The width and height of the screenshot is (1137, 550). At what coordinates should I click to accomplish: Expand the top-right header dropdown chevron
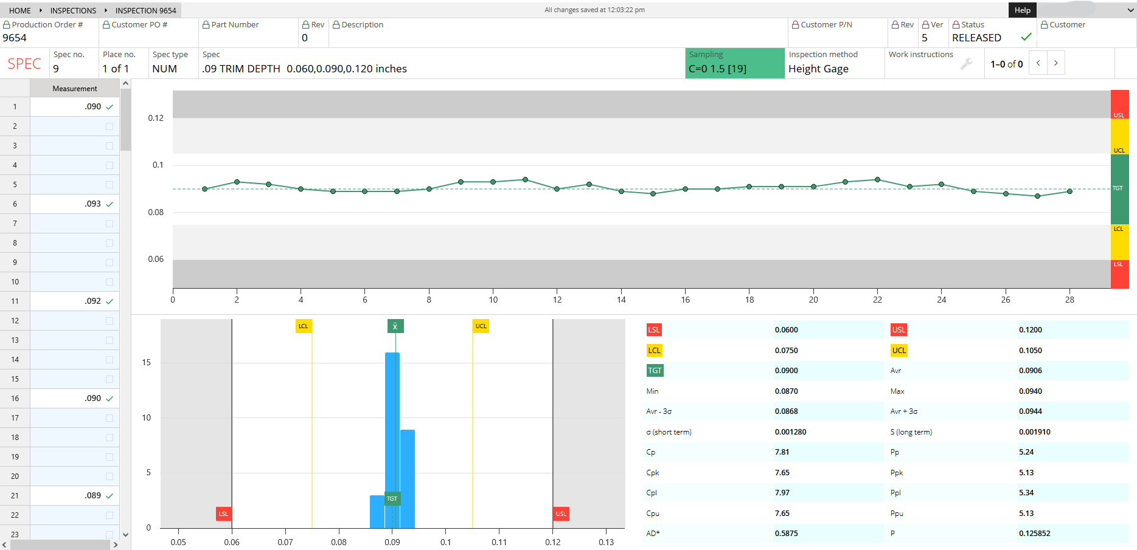coord(1130,10)
